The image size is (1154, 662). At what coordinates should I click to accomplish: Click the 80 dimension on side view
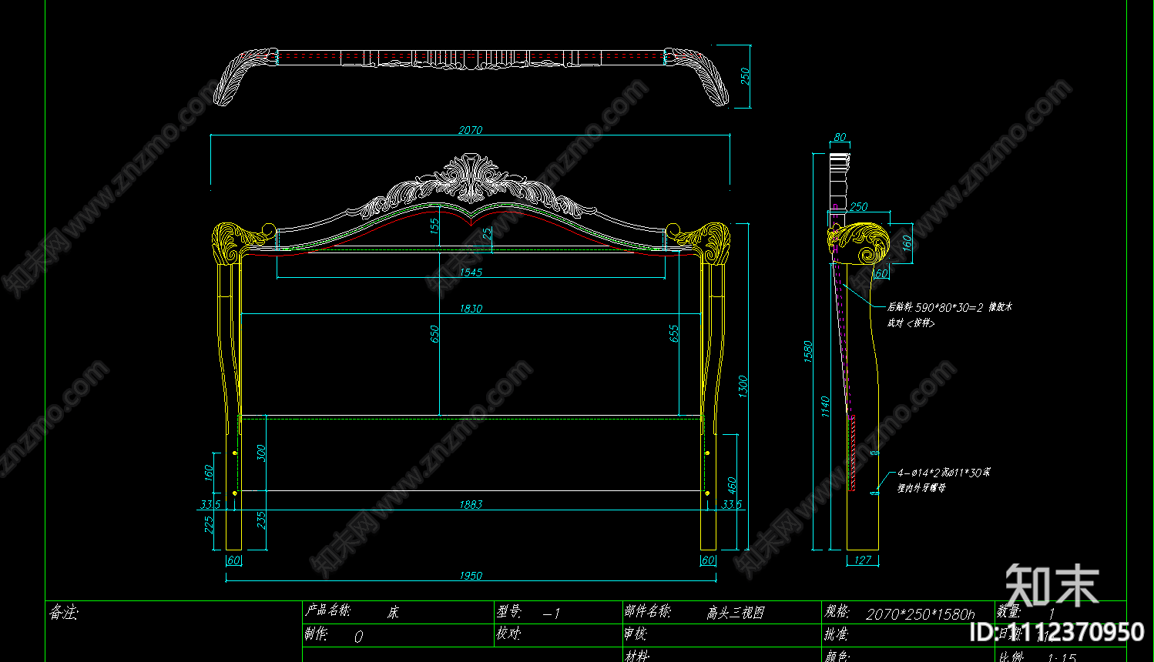[x=840, y=138]
